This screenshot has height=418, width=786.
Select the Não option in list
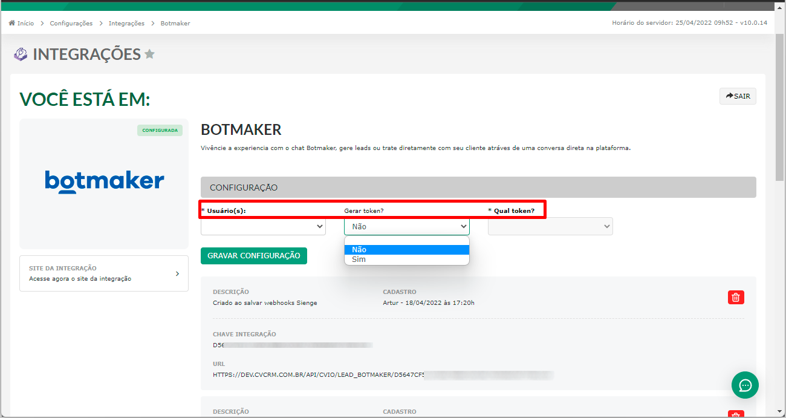pyautogui.click(x=407, y=249)
